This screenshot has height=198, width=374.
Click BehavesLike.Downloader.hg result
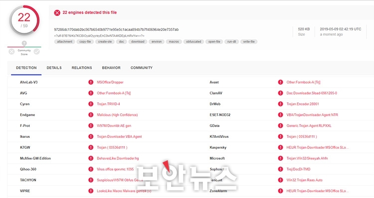[x=118, y=158]
